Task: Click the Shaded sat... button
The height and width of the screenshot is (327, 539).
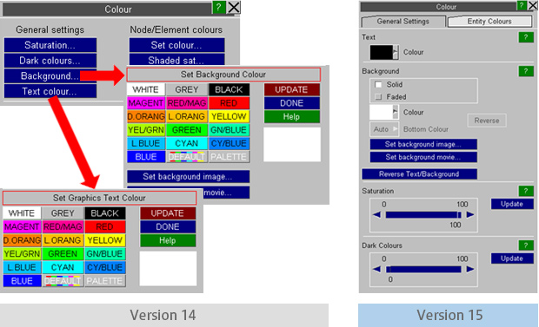Action: point(176,60)
